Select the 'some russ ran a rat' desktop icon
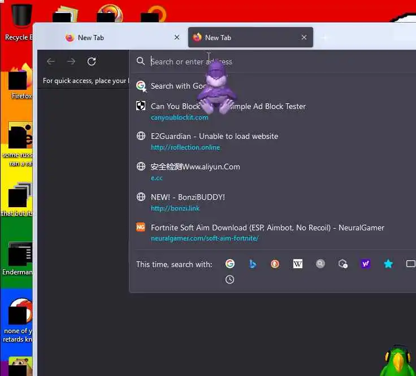 point(18,144)
